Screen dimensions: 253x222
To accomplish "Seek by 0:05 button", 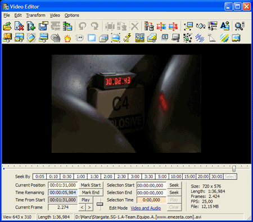I will 40,176.
